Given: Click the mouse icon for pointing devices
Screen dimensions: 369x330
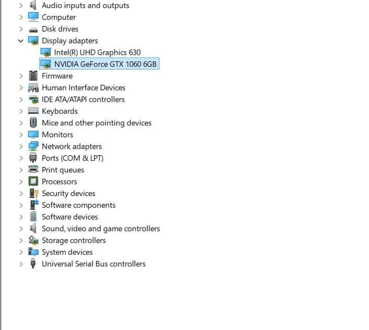Looking at the screenshot, I should click(33, 123).
